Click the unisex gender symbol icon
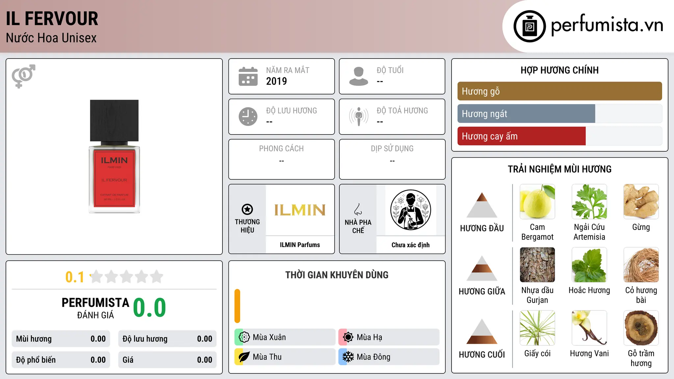 23,76
